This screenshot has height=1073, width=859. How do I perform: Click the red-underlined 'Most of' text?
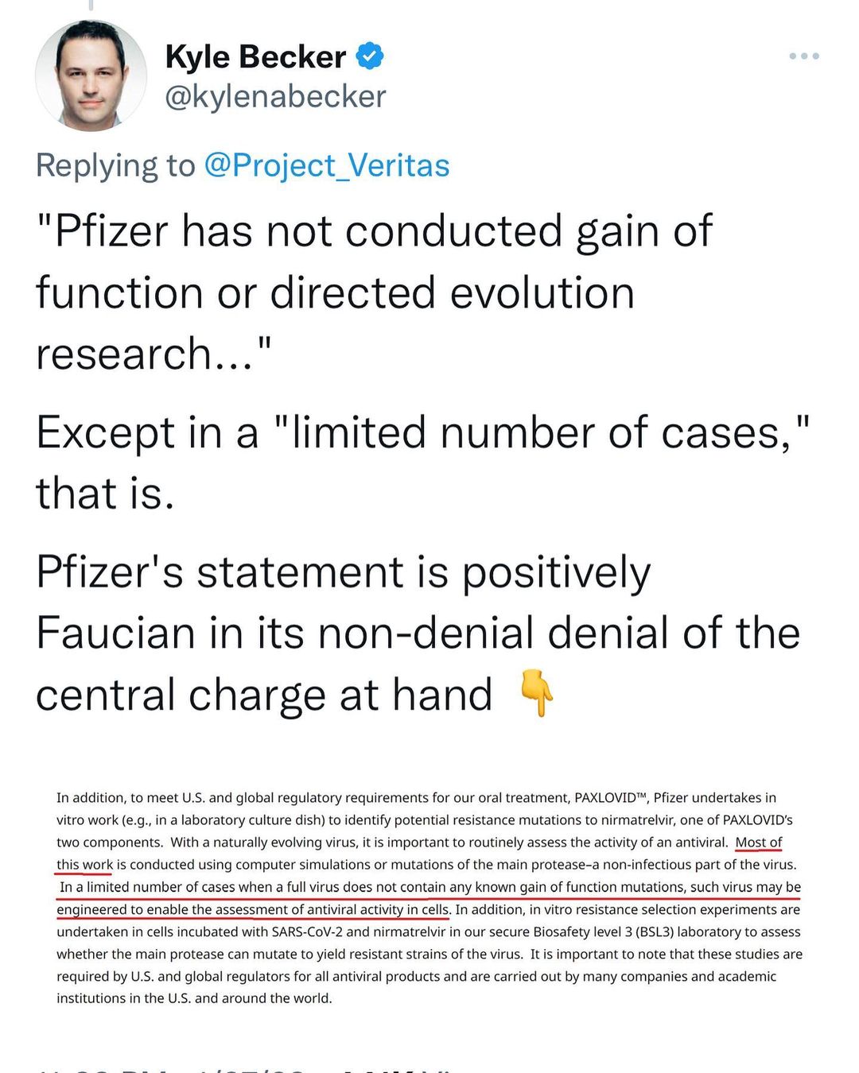point(759,842)
